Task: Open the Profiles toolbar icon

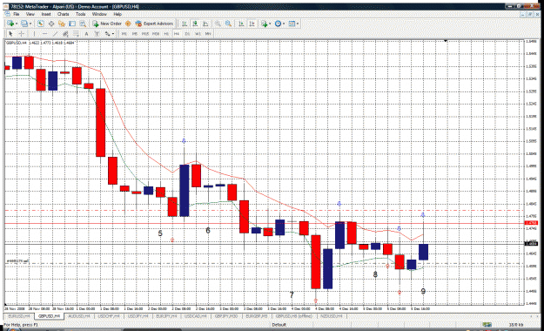Action: tap(24, 24)
